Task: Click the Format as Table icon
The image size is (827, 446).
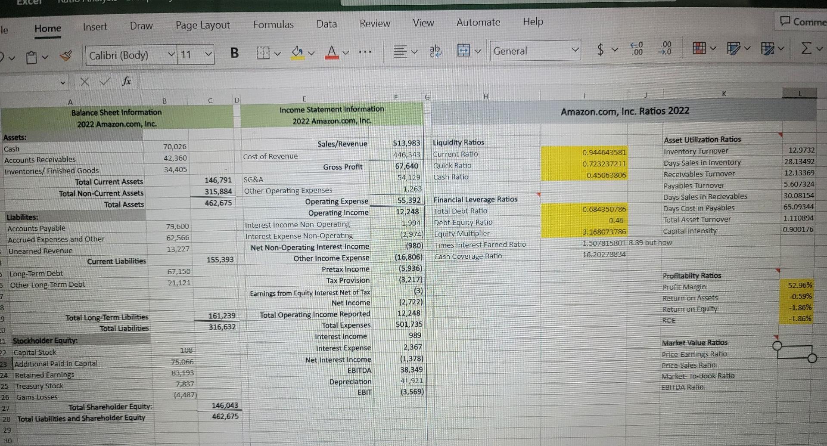Action: (x=733, y=49)
